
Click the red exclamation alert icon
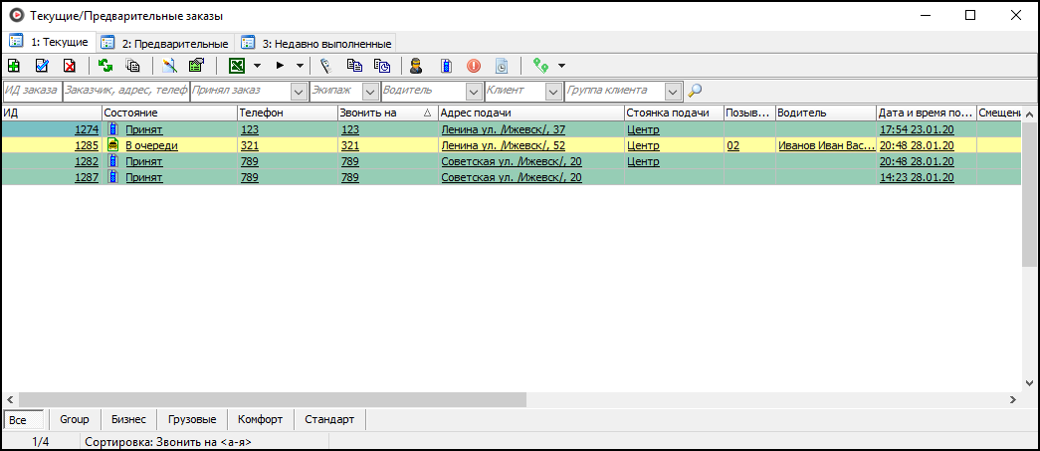click(474, 66)
